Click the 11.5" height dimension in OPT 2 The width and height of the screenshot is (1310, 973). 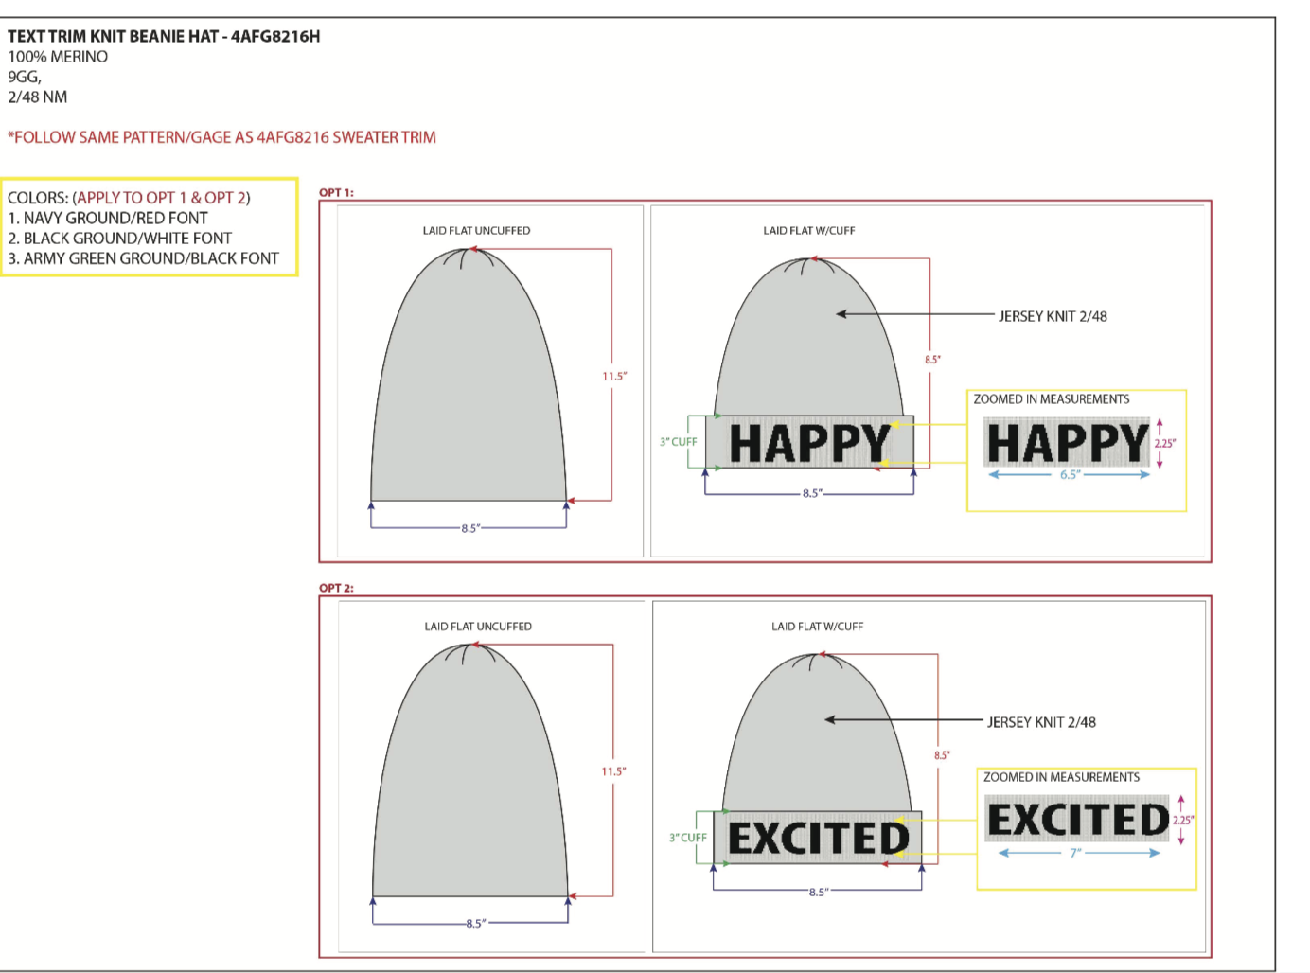coord(613,771)
